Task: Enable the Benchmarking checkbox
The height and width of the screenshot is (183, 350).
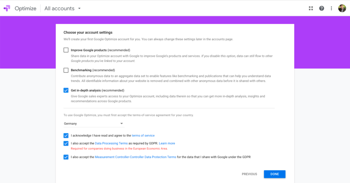Action: pos(66,70)
